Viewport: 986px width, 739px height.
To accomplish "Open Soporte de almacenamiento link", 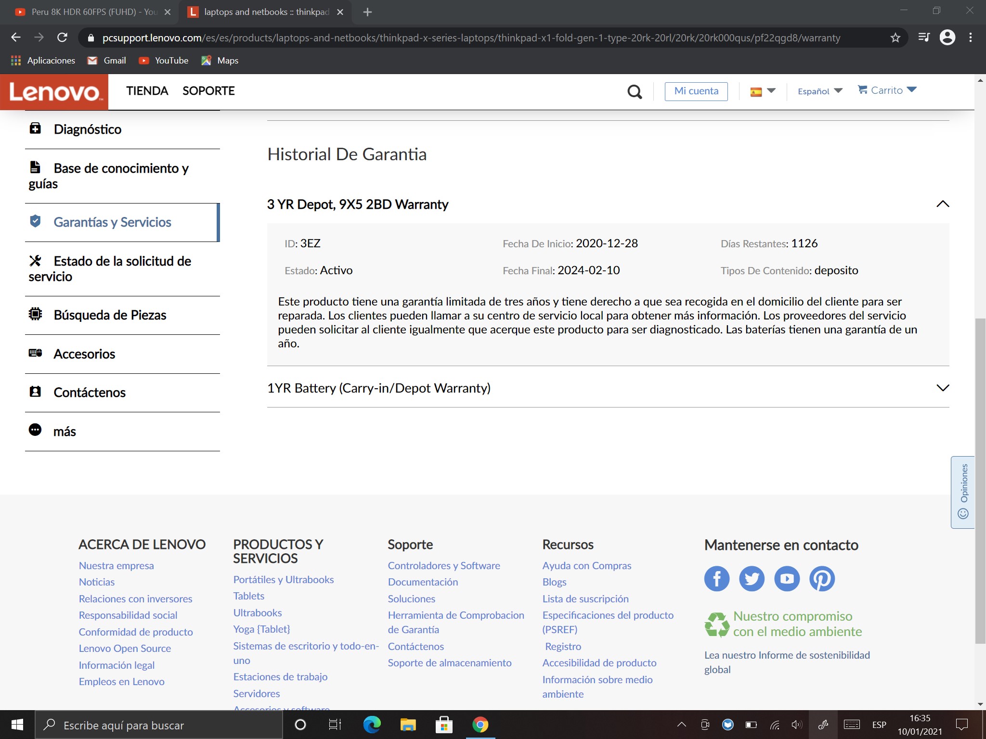I will [450, 663].
